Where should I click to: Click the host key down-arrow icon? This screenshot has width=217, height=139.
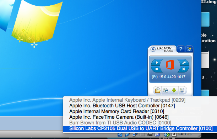point(174,135)
